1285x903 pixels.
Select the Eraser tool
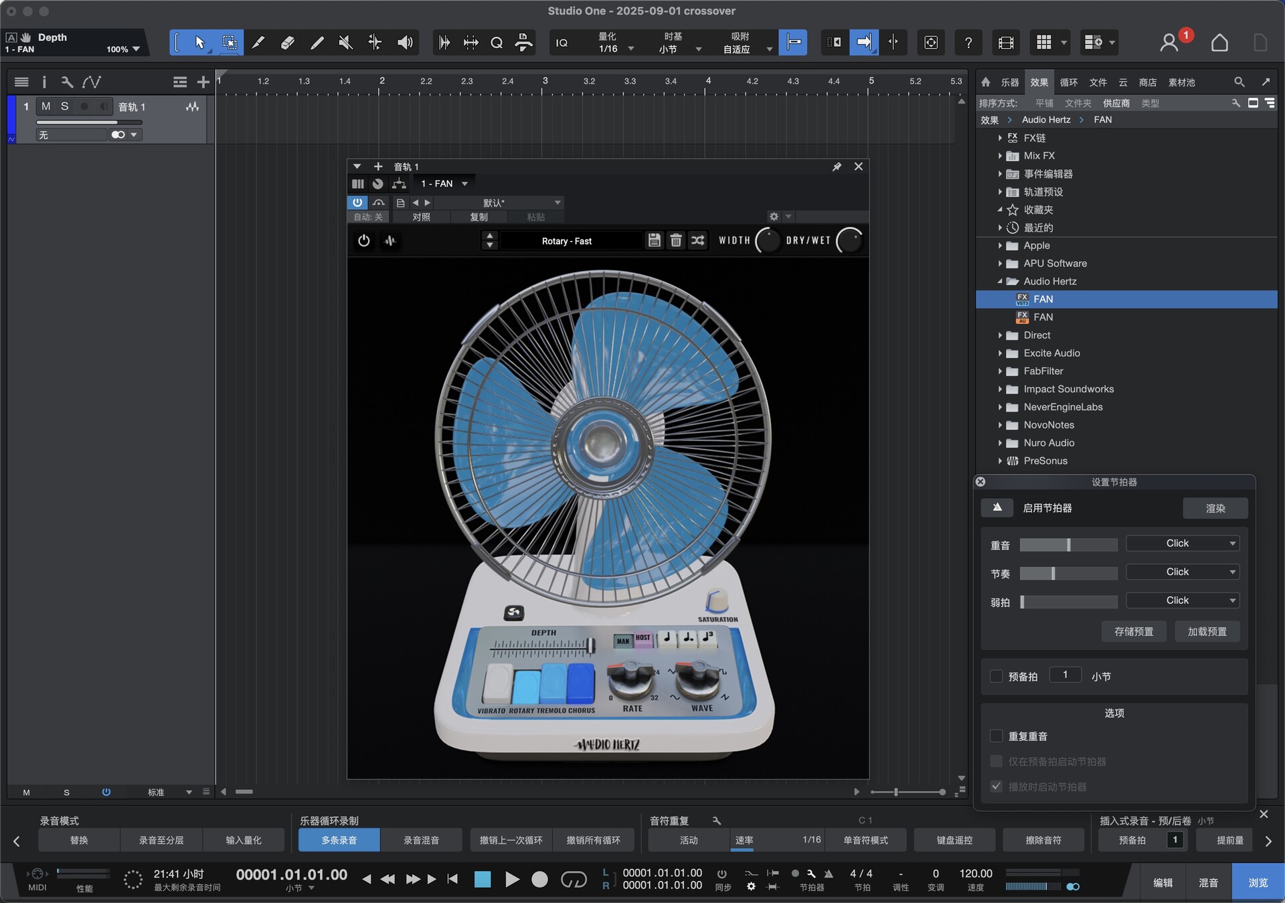pyautogui.click(x=287, y=42)
